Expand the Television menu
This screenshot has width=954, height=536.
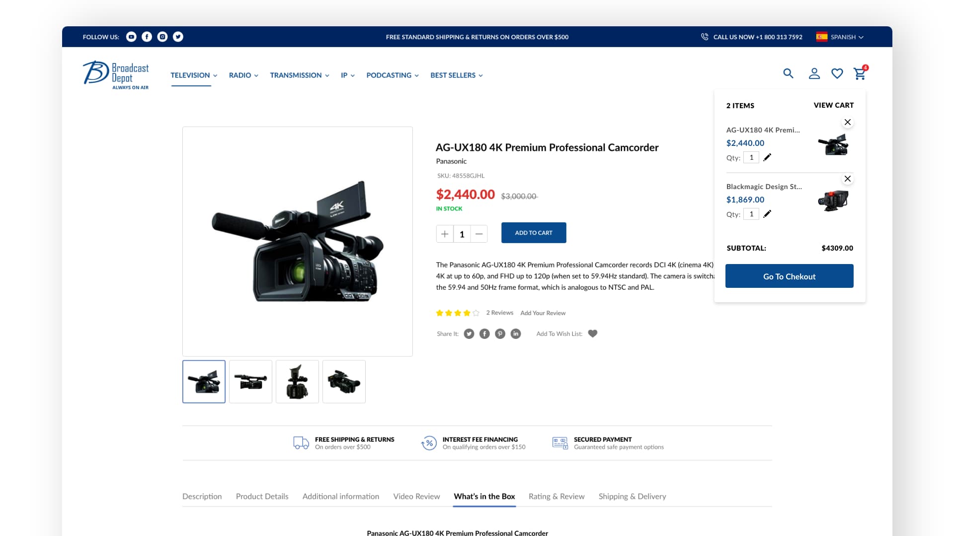click(x=194, y=75)
